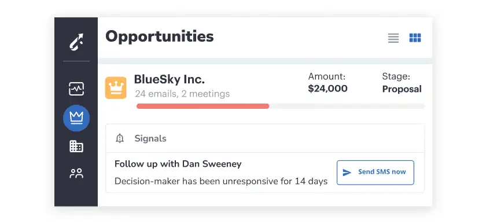Click the orange crown BlueSky icon

[x=116, y=88]
